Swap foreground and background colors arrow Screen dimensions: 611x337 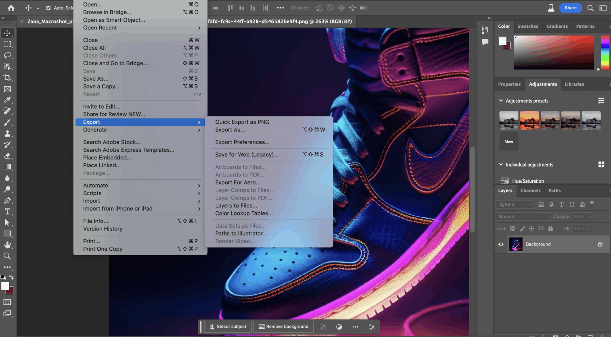[x=11, y=277]
